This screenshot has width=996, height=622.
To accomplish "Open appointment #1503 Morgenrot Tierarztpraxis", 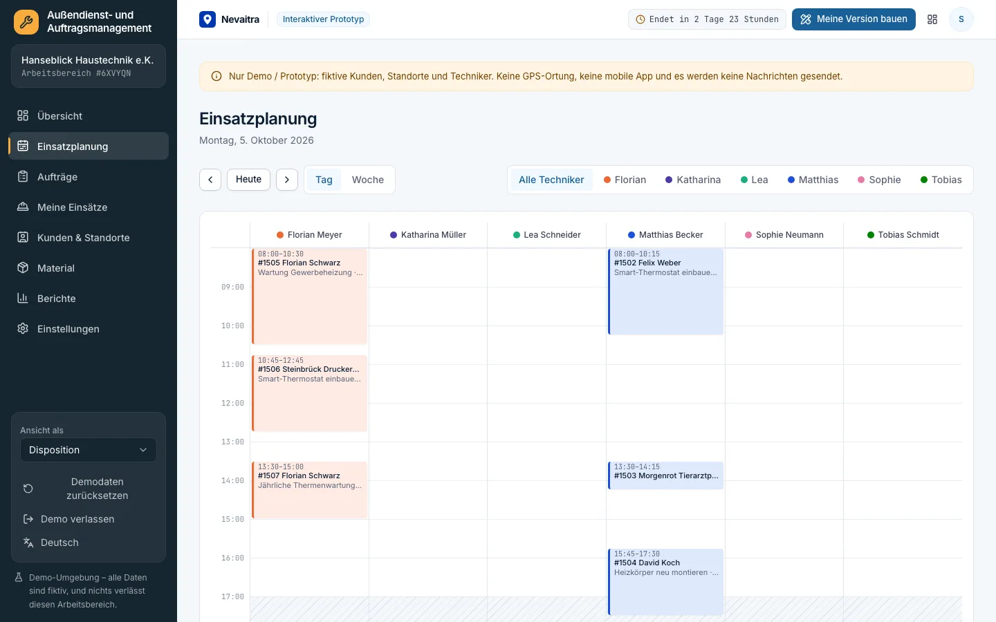I will [x=665, y=475].
